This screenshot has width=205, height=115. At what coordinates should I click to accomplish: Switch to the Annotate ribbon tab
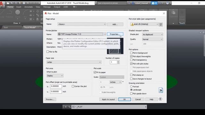29,7
